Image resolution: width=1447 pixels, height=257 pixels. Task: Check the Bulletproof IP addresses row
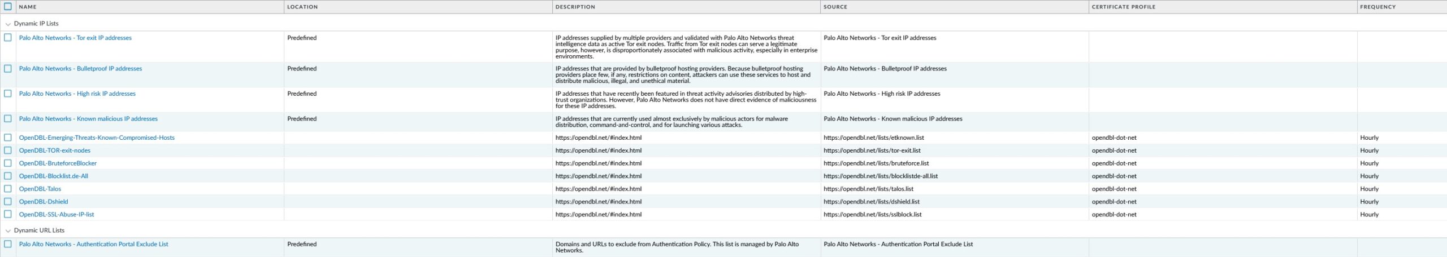click(8, 69)
